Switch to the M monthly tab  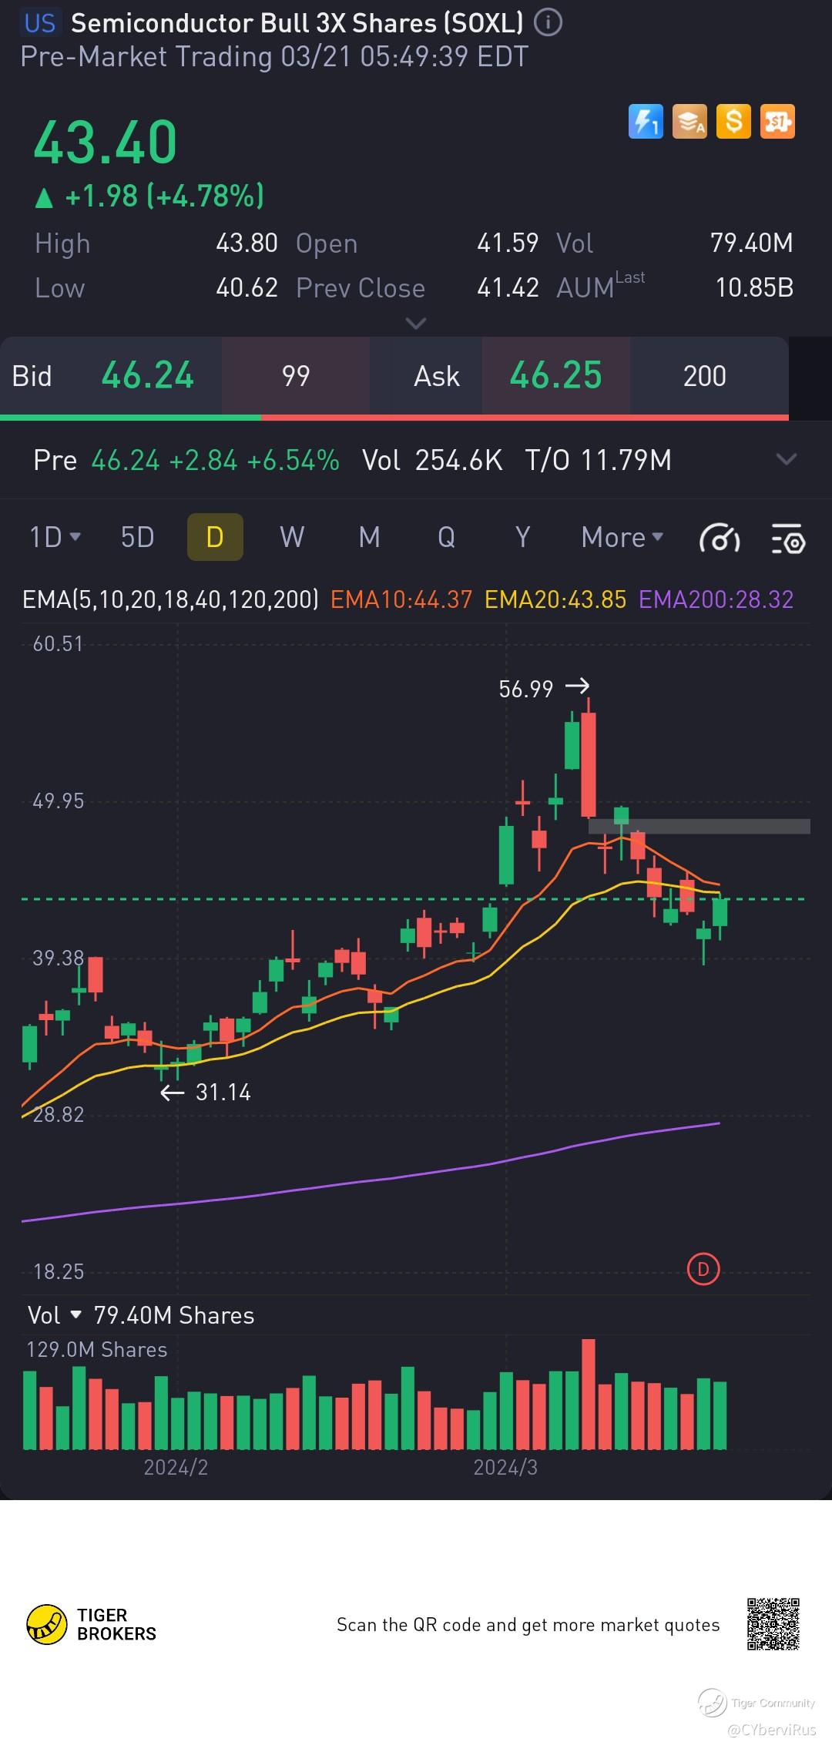click(x=369, y=537)
